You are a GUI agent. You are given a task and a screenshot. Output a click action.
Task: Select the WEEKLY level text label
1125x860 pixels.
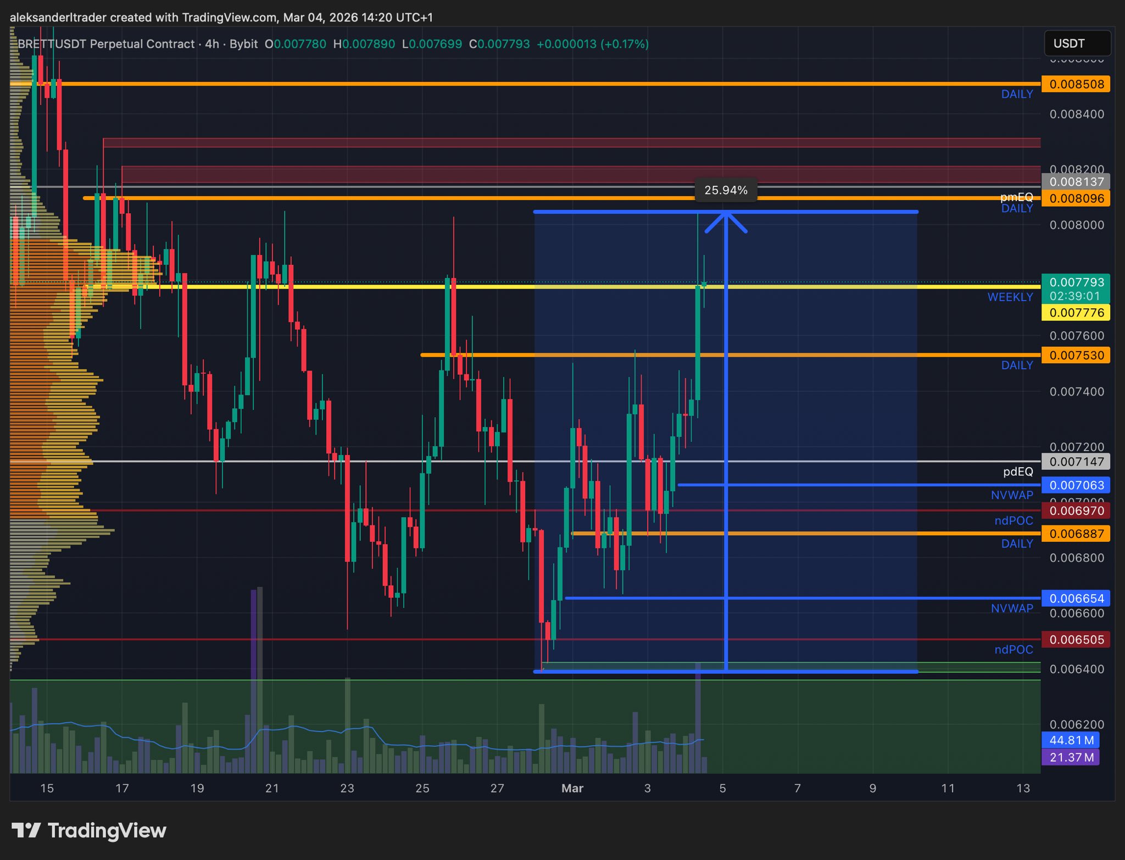pos(1010,297)
